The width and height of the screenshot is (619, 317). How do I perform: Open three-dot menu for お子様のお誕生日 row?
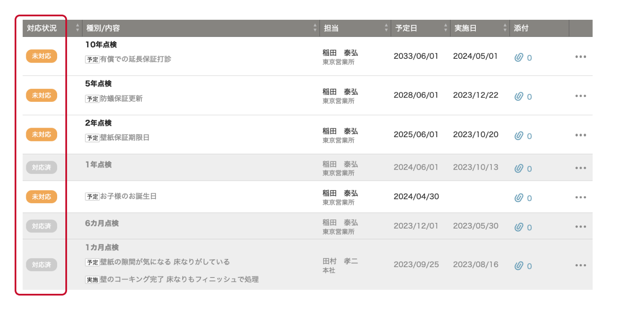(581, 197)
